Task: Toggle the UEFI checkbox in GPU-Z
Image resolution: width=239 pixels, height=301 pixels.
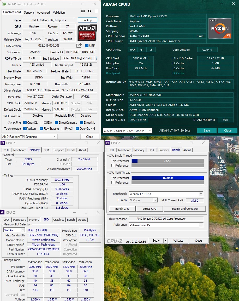Action: pos(87,46)
